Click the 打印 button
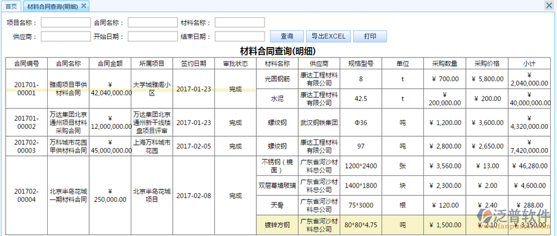Screen dimensions: 557x236 [x=370, y=36]
